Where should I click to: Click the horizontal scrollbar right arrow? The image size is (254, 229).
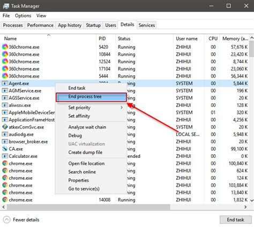[245, 207]
